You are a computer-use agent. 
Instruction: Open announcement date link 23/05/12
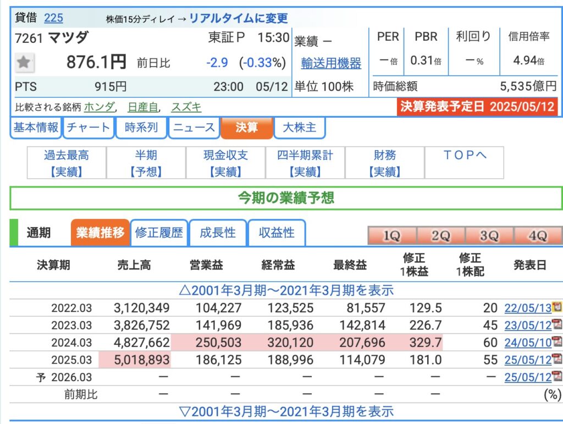[x=528, y=325]
